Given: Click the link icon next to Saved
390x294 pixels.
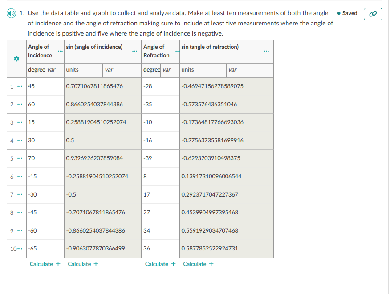Looking at the screenshot, I should 373,14.
